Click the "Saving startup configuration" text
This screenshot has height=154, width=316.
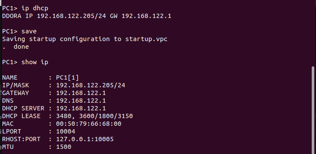tap(56, 39)
